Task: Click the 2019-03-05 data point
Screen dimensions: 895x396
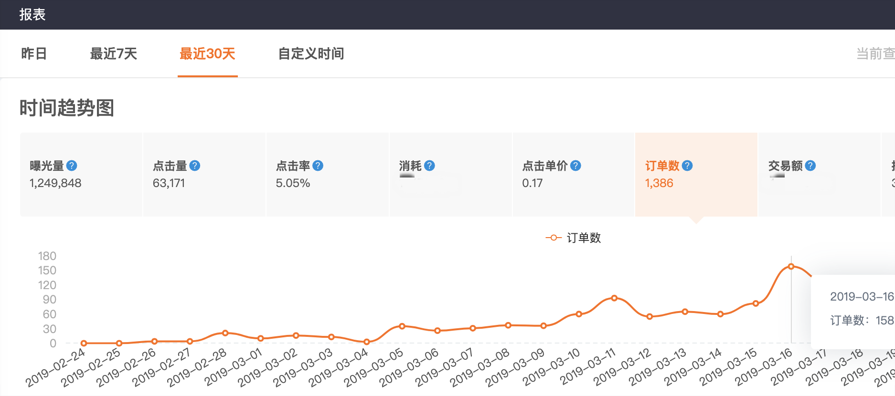Action: (402, 326)
